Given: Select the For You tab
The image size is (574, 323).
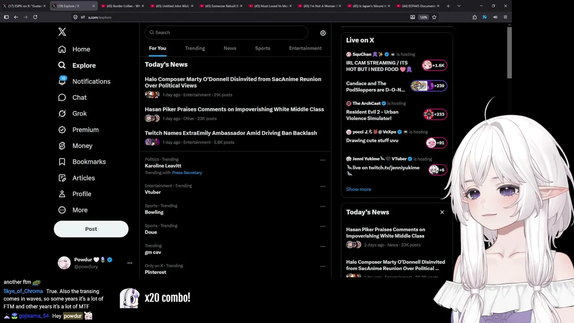Looking at the screenshot, I should [x=157, y=48].
